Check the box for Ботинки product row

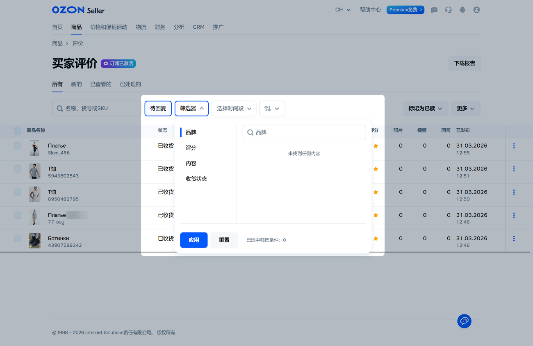(18, 239)
